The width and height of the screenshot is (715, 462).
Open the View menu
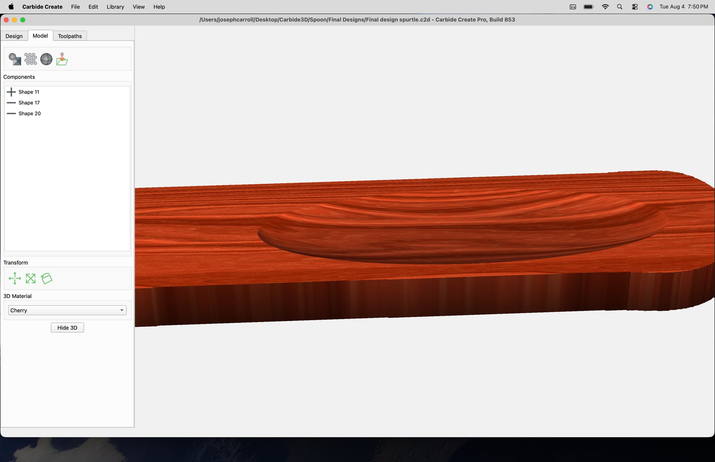[x=139, y=7]
